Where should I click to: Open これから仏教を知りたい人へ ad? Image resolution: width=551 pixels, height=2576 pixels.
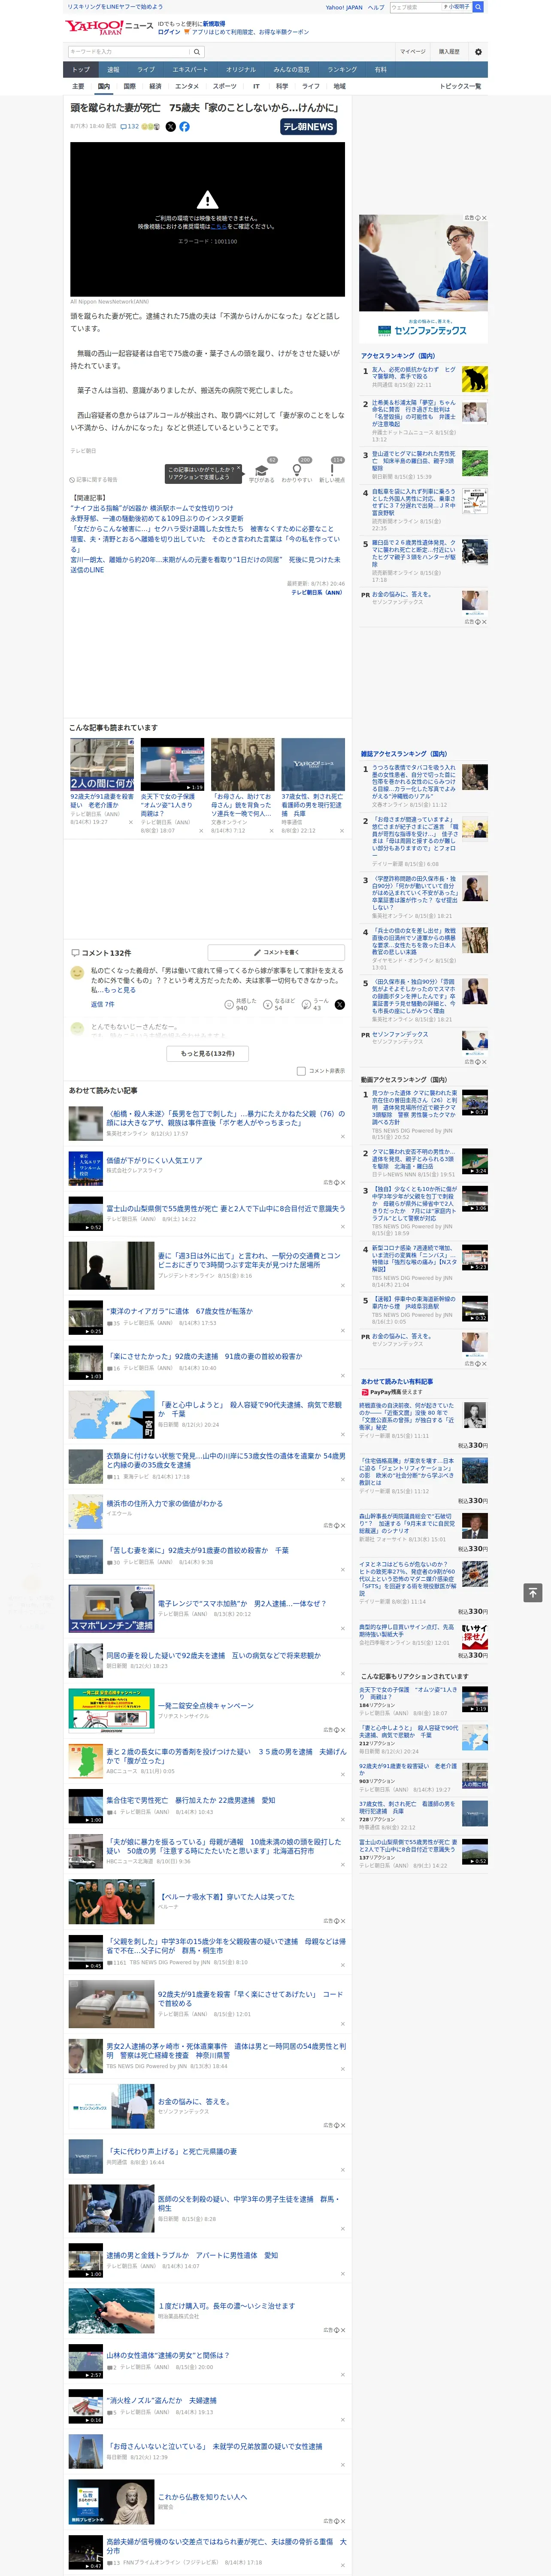pyautogui.click(x=202, y=2496)
